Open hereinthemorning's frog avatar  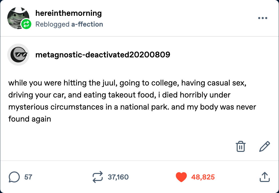18,18
